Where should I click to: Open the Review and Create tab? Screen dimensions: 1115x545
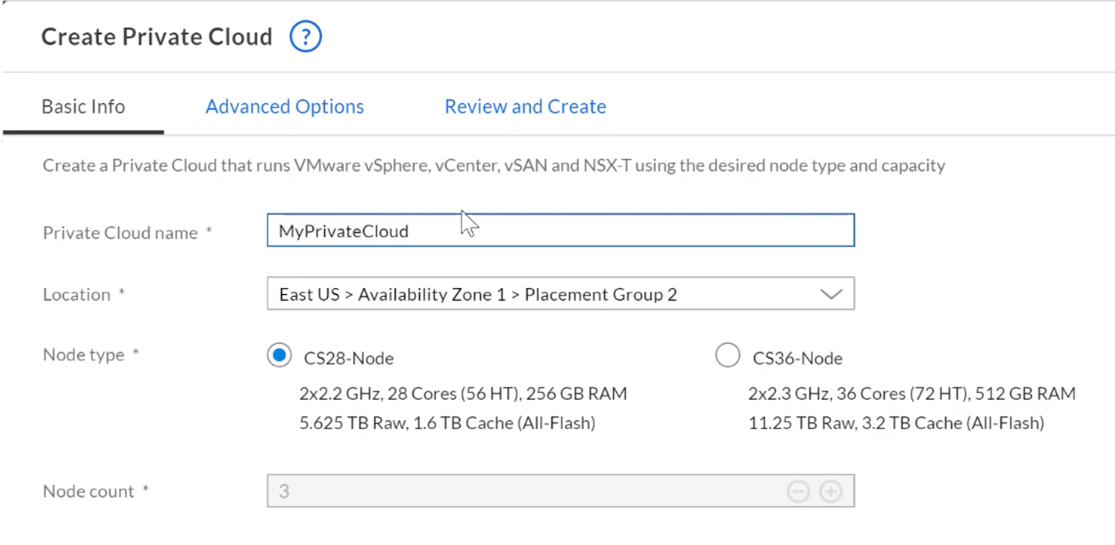(x=526, y=107)
